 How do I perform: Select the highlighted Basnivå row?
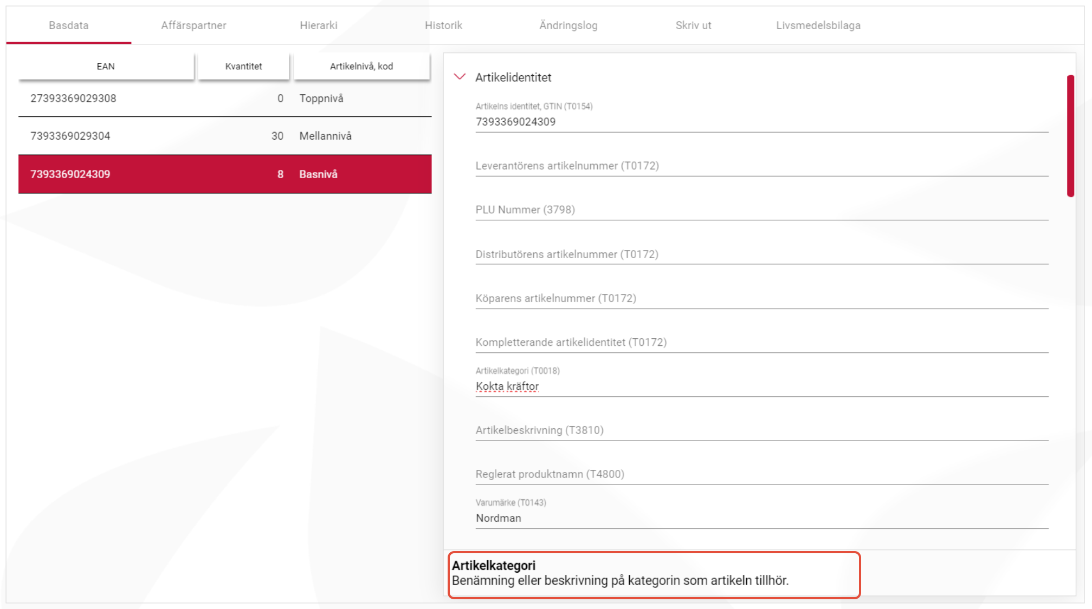[225, 174]
